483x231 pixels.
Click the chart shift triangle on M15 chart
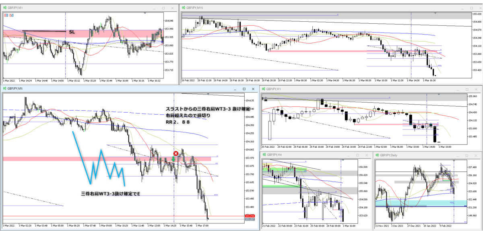click(436, 13)
